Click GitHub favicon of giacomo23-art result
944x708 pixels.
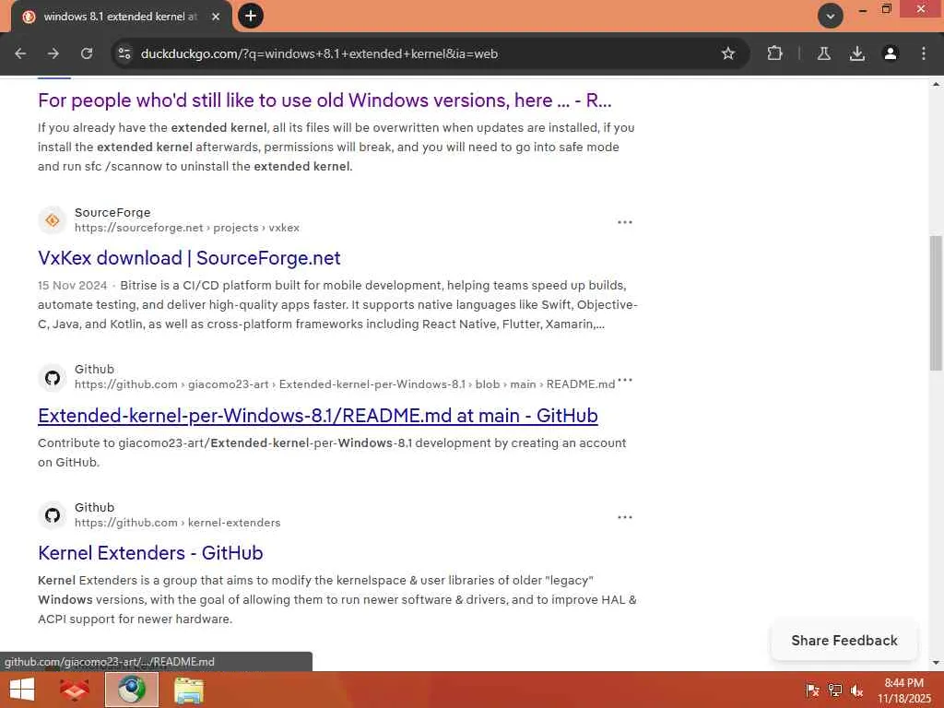click(x=53, y=377)
